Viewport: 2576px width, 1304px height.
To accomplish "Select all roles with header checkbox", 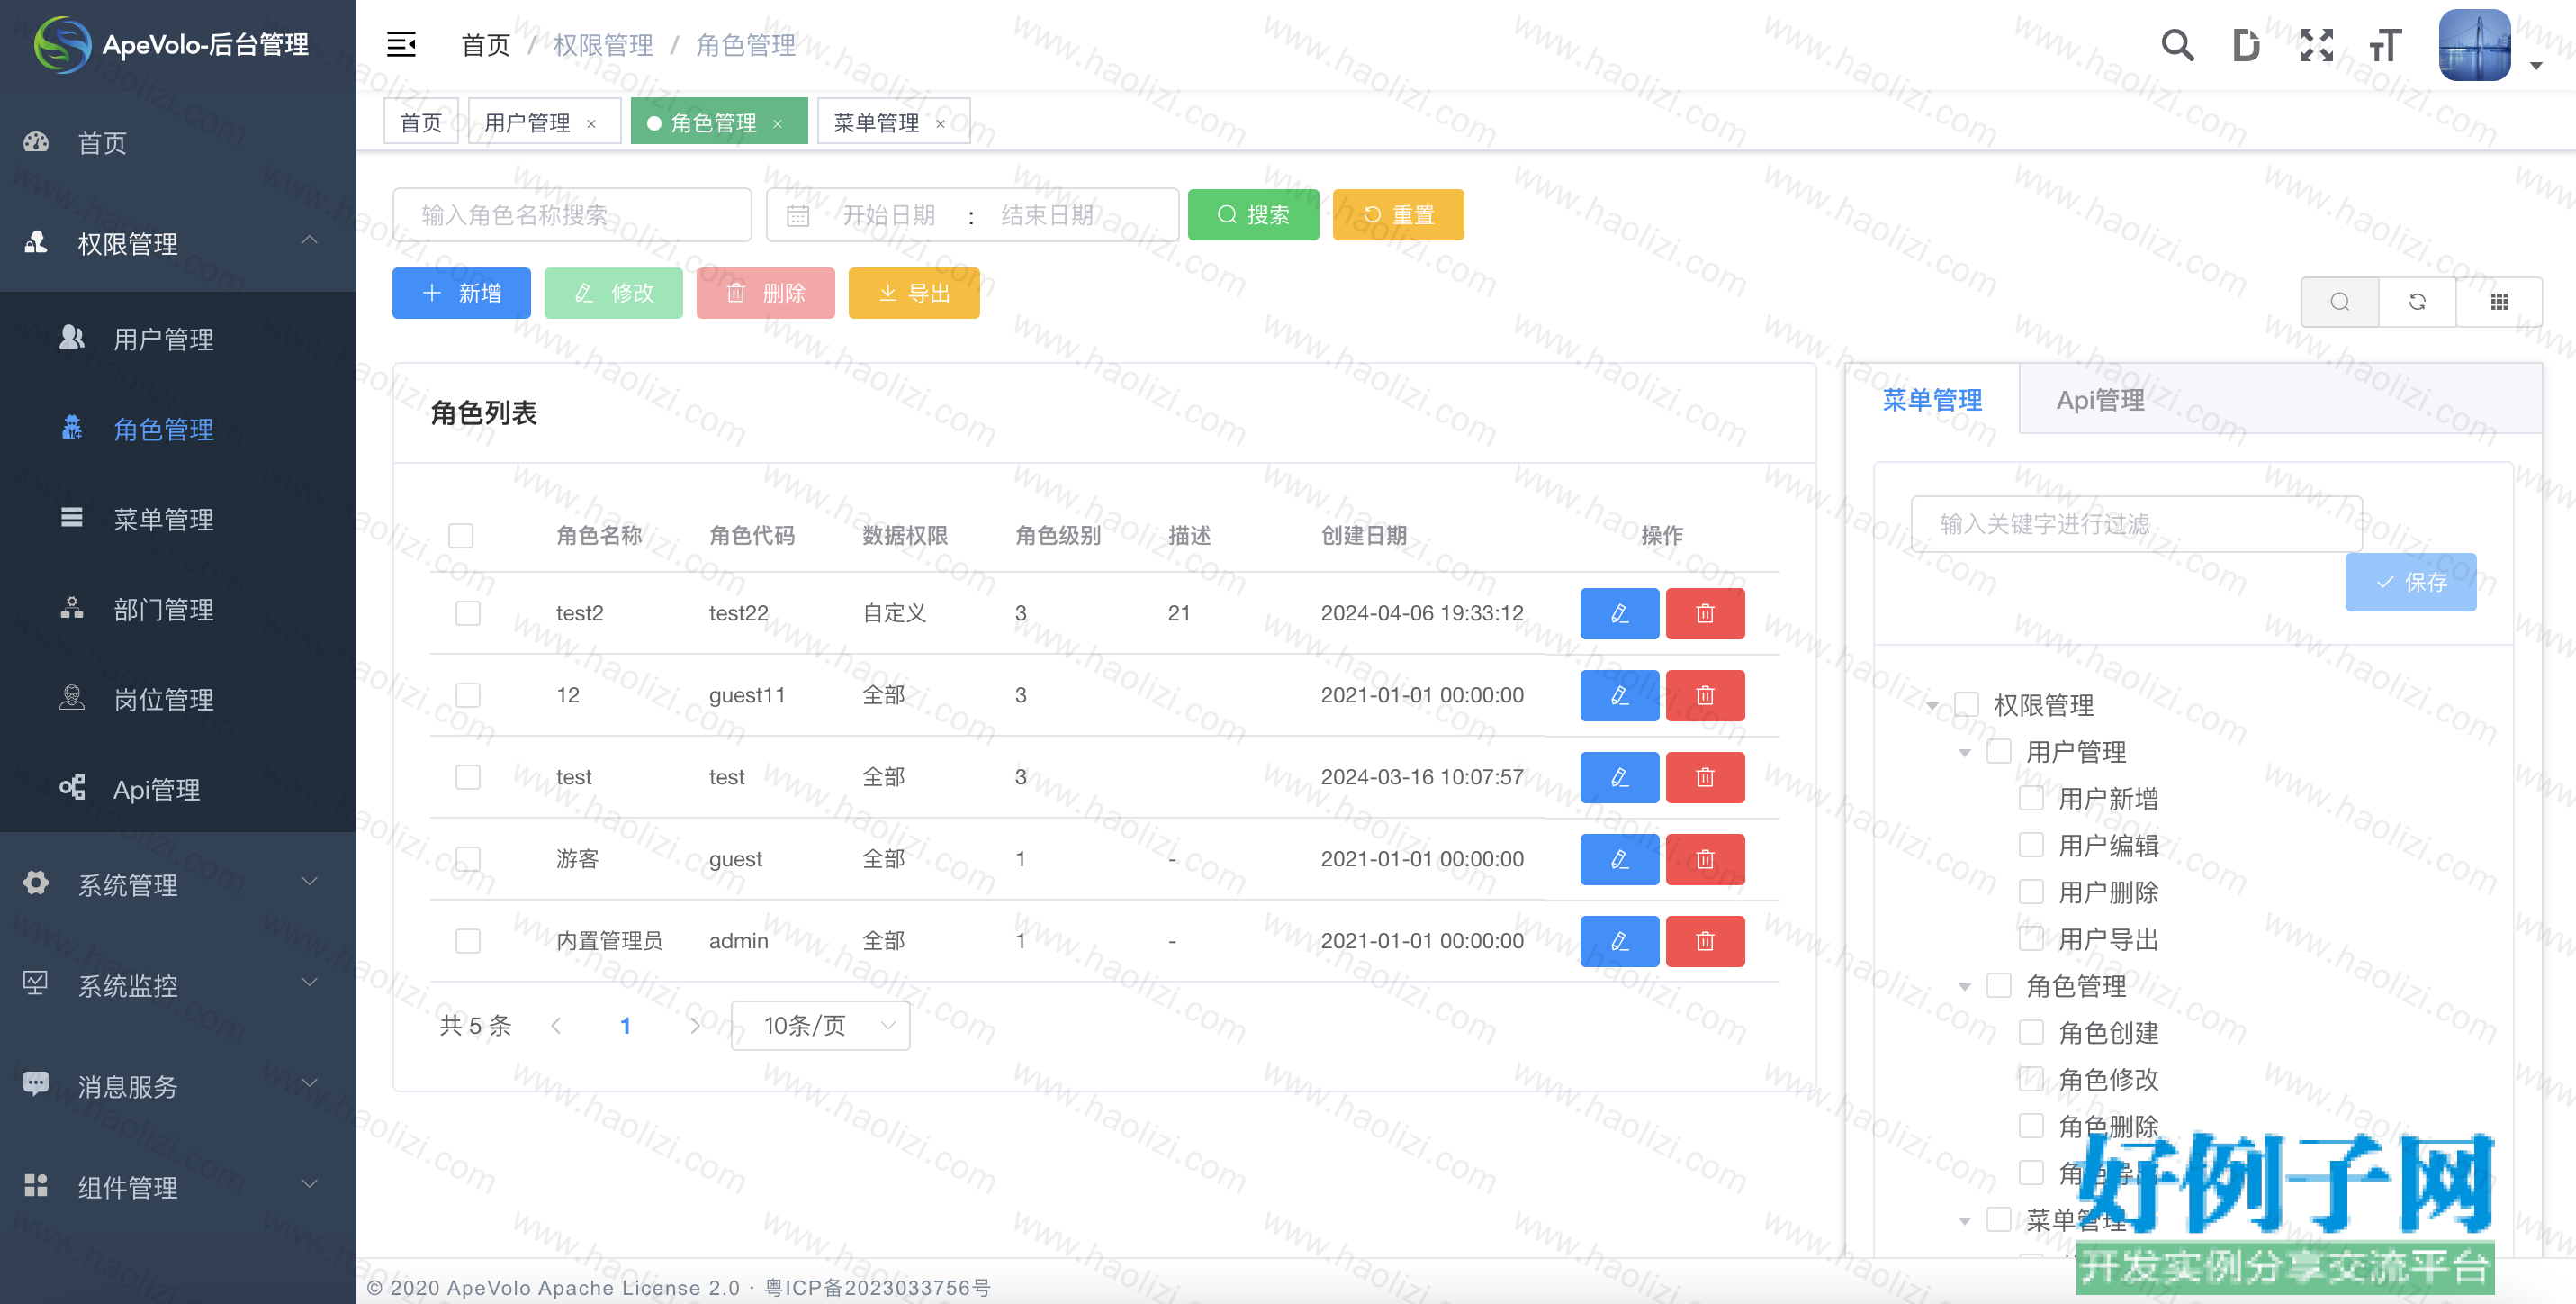I will click(x=461, y=536).
